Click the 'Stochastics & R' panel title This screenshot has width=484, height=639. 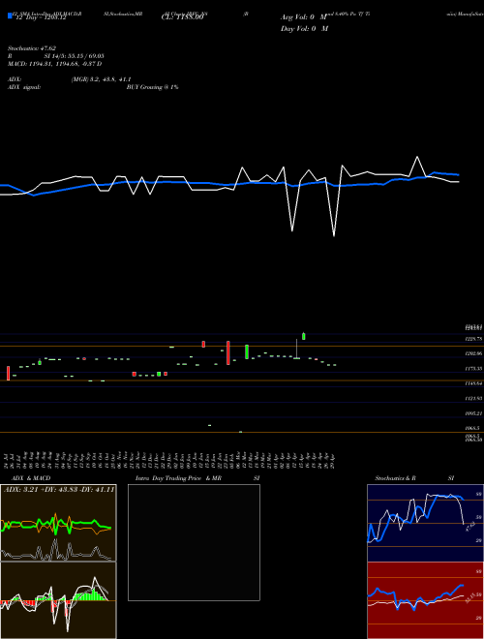[x=396, y=478]
